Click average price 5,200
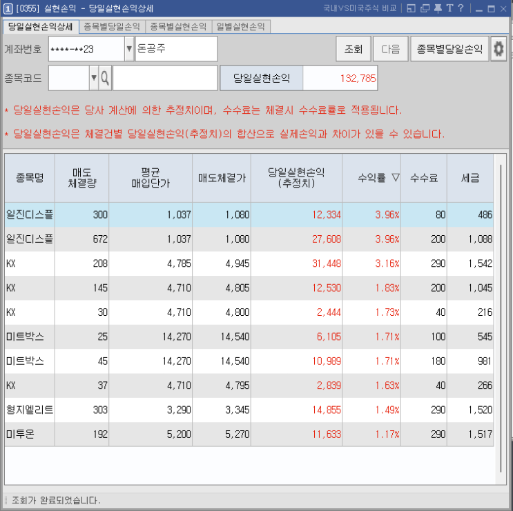Viewport: 513px width, 511px height. (179, 434)
